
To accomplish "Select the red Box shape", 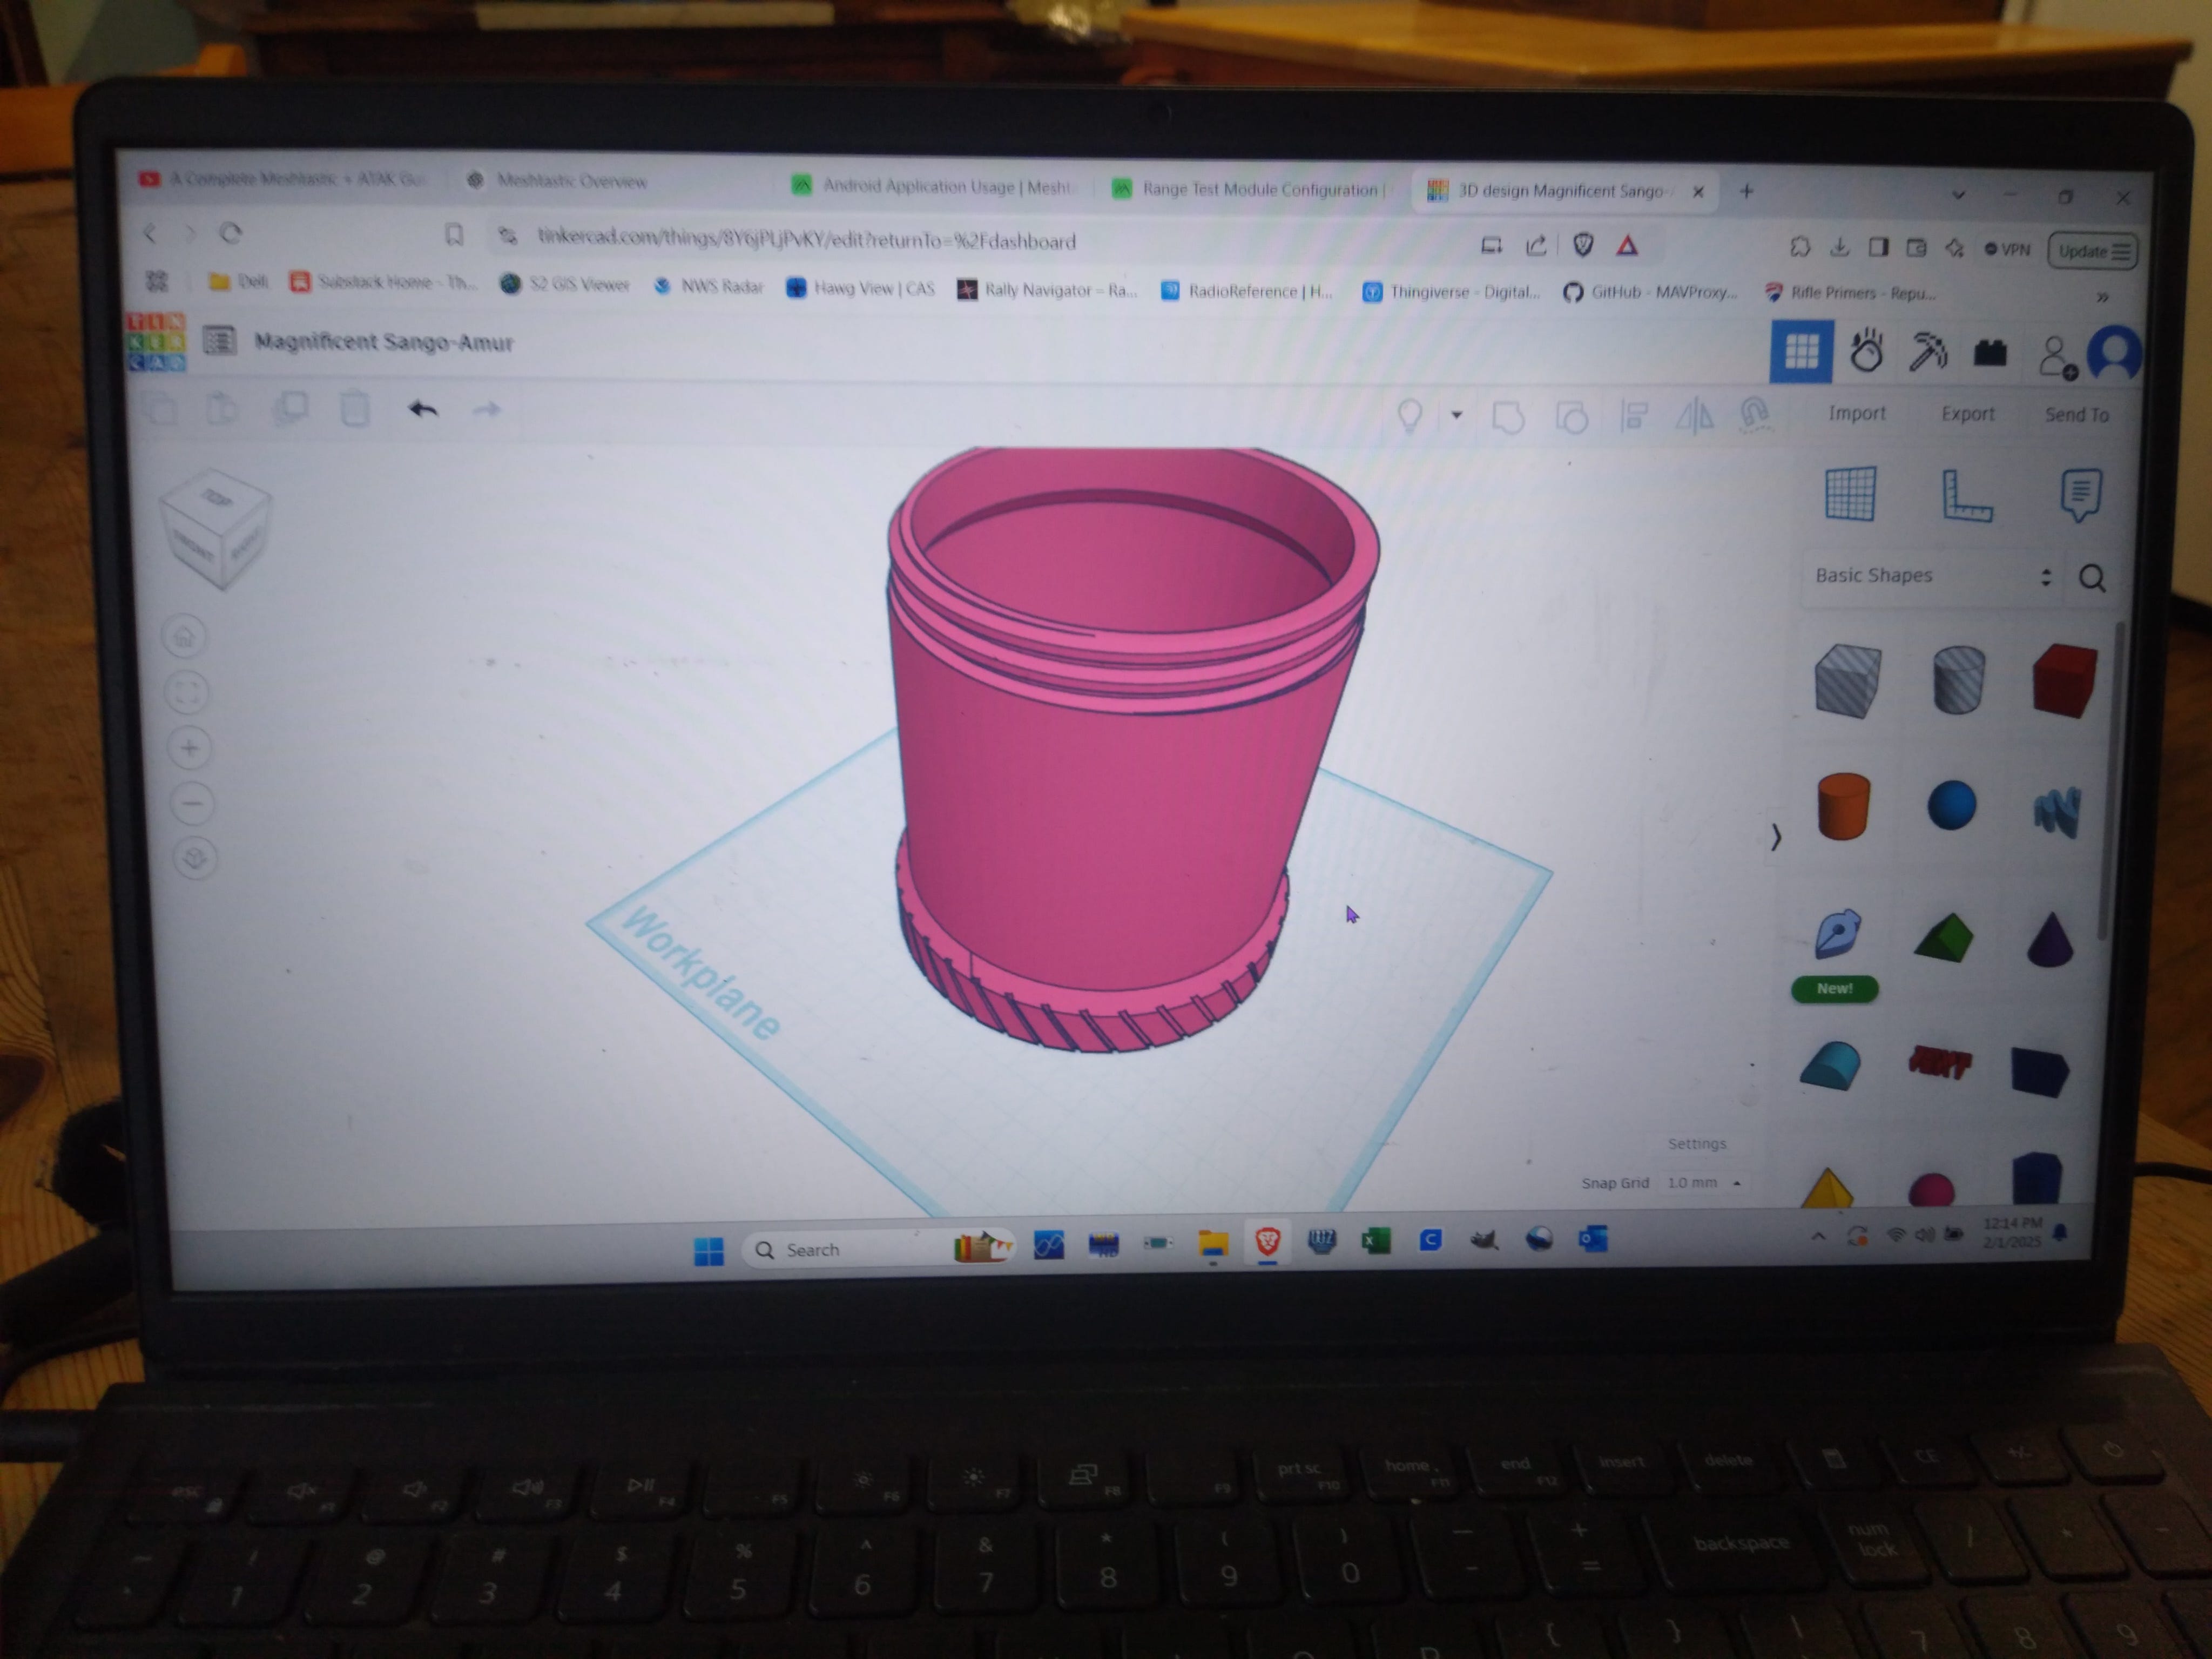I will coord(2064,680).
